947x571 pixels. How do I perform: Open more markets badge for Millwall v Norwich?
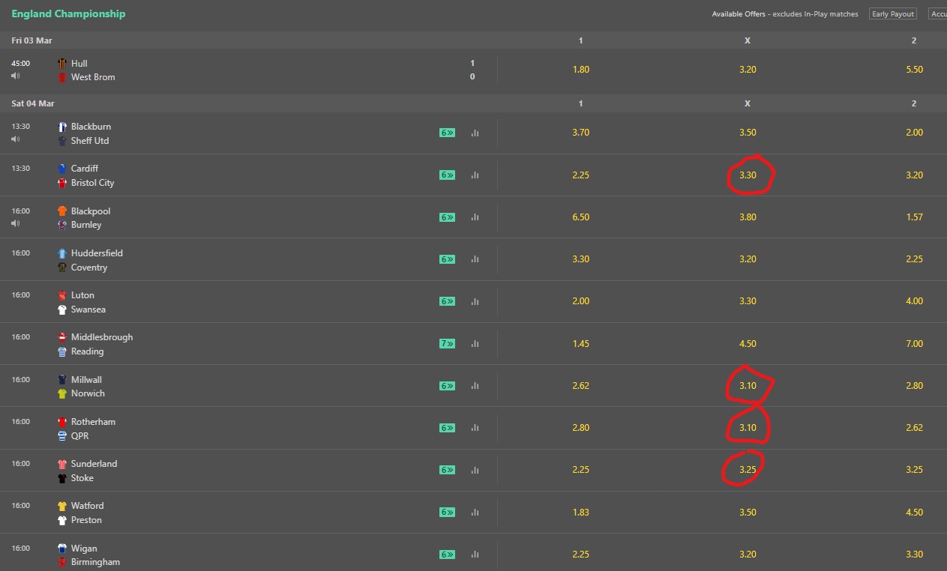[x=447, y=386]
